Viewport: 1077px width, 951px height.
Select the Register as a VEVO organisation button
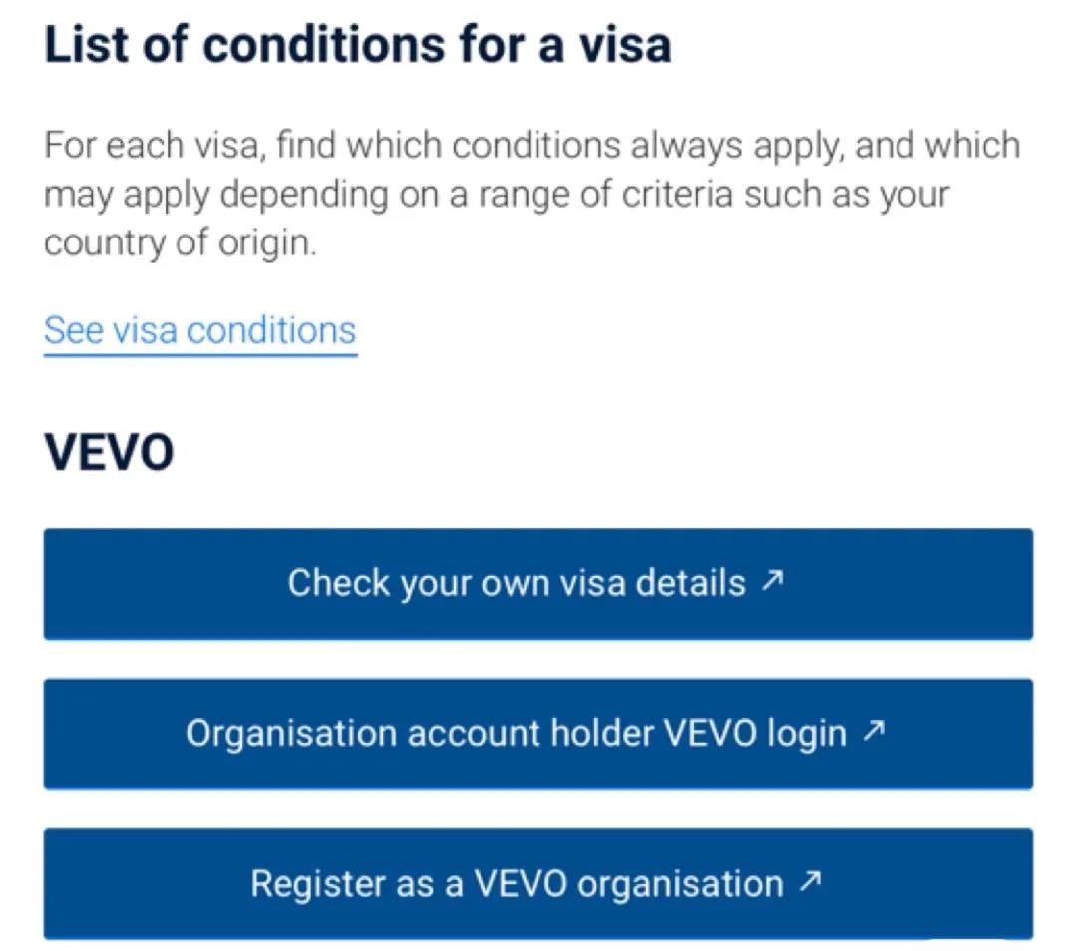[537, 883]
